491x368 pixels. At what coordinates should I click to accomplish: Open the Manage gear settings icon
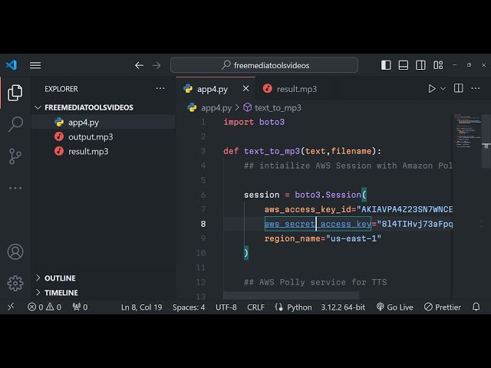point(15,283)
